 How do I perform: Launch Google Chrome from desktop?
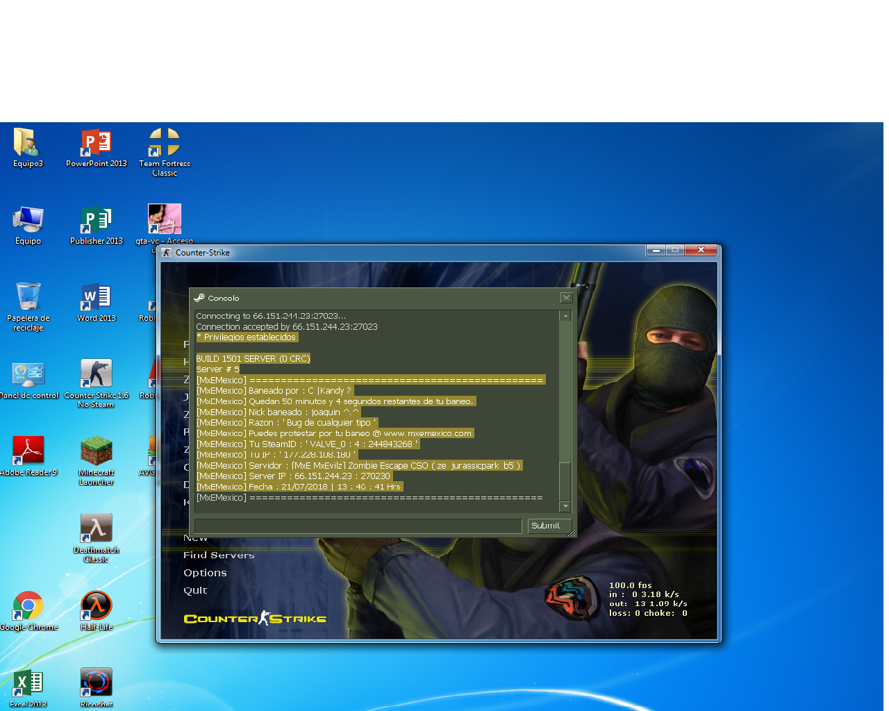point(28,611)
